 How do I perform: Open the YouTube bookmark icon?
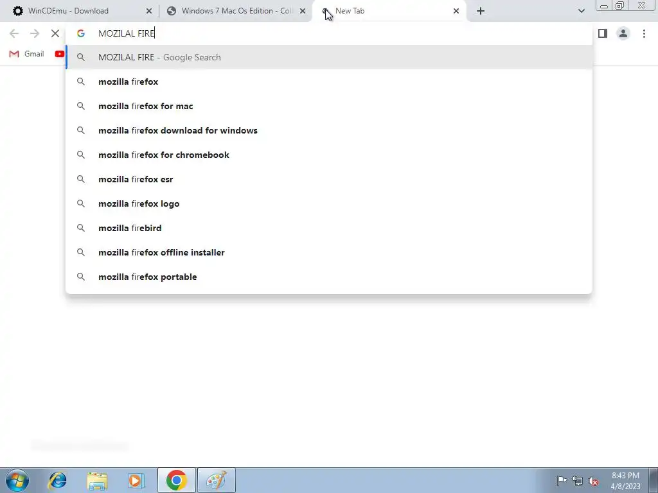tap(60, 54)
